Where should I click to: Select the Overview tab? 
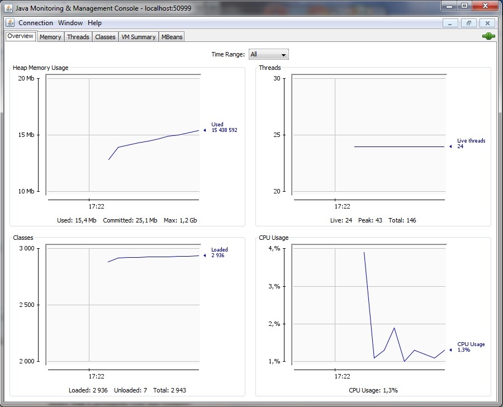point(21,36)
